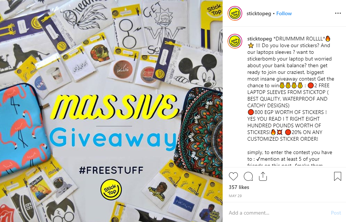Share the post using the share icon
Viewport: 346px width, 222px height.
pos(263,176)
